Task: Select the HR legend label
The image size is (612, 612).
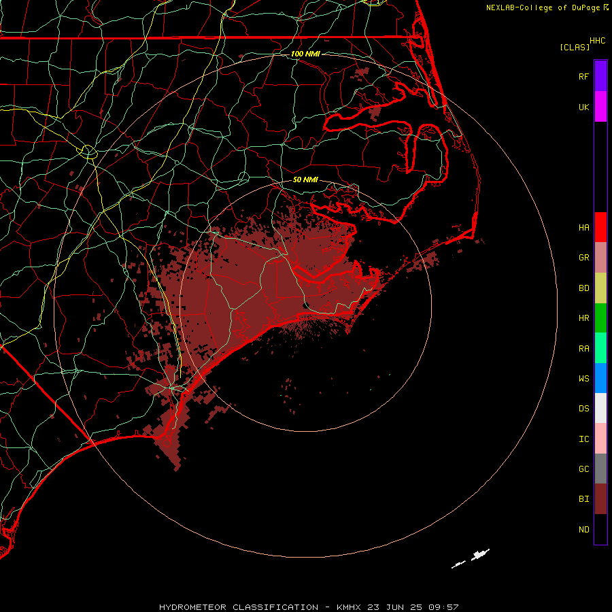Action: coord(583,318)
